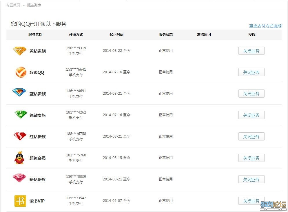Select 服务列表 in the breadcrumb
This screenshot has width=288, height=212.
click(x=34, y=5)
